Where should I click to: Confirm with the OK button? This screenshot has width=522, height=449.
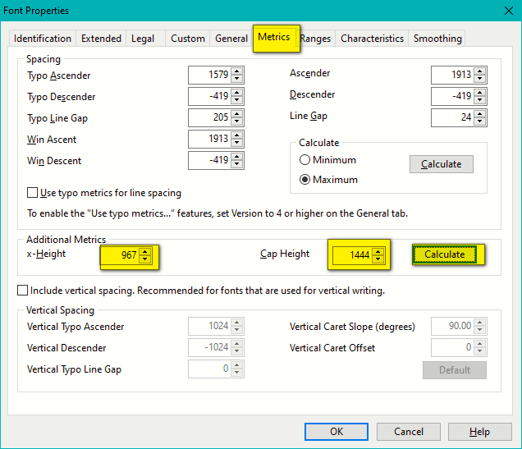coord(337,432)
